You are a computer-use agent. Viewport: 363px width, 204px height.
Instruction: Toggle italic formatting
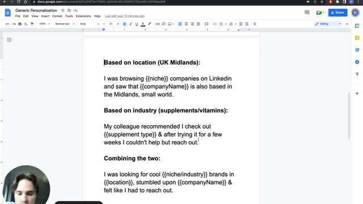(130, 24)
